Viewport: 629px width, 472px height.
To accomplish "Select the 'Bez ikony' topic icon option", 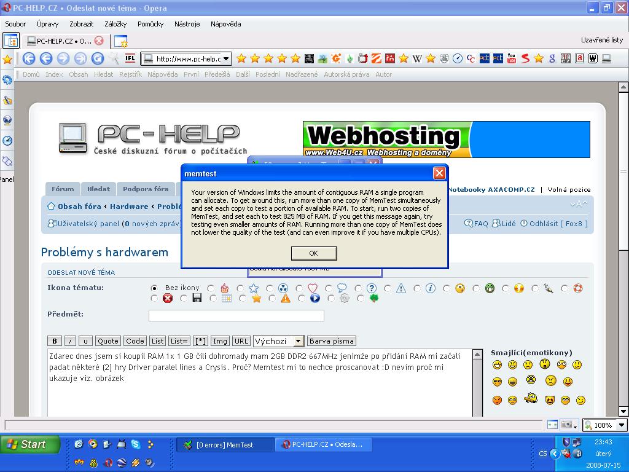I will pos(154,288).
